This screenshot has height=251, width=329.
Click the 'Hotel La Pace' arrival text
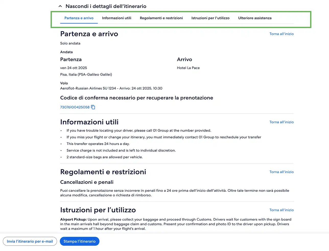[x=188, y=68]
